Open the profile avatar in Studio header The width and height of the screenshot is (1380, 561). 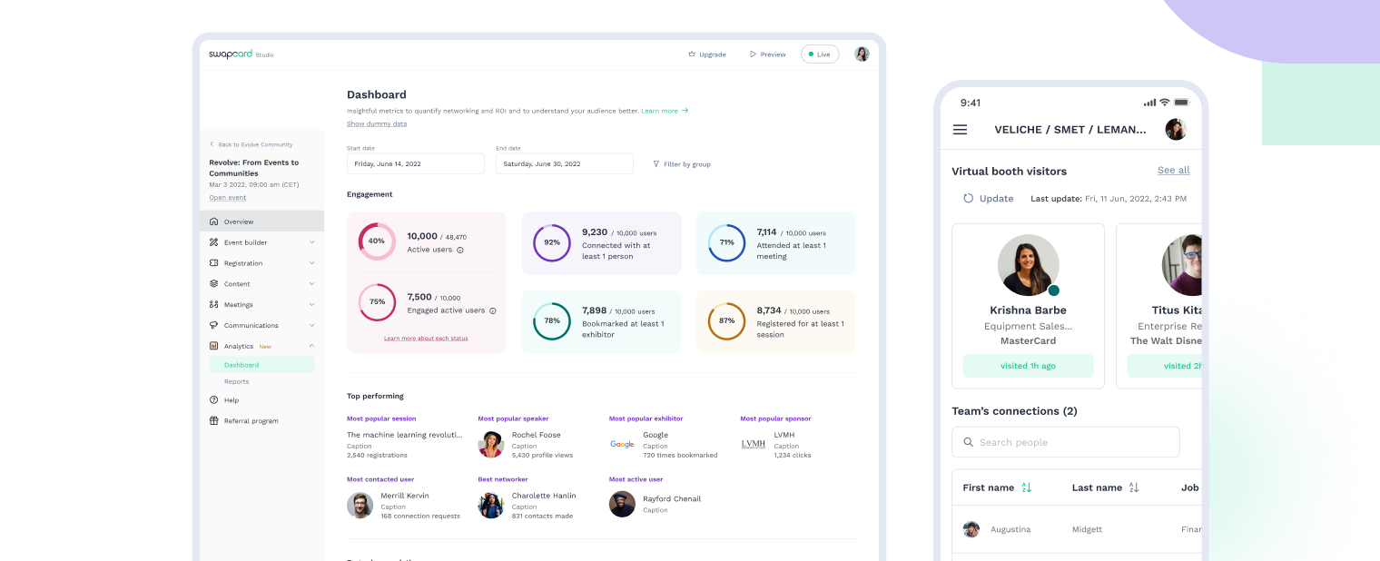coord(862,54)
